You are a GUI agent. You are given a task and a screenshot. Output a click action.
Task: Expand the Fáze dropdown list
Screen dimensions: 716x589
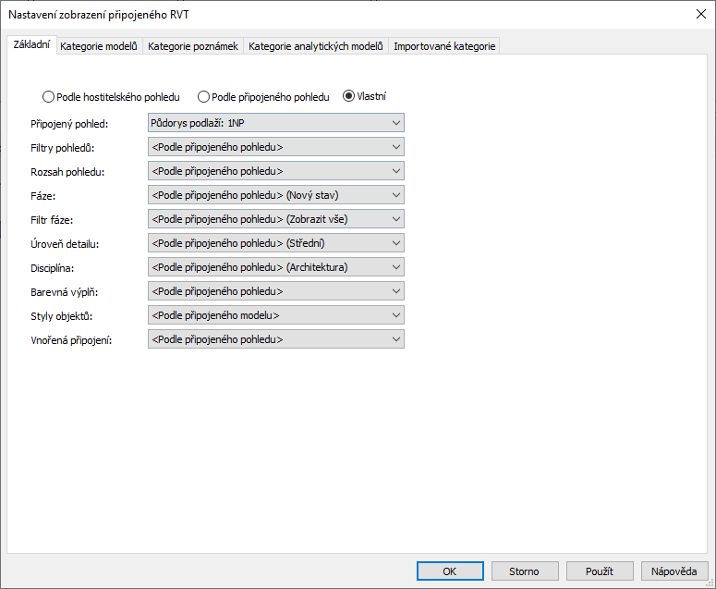coord(275,195)
